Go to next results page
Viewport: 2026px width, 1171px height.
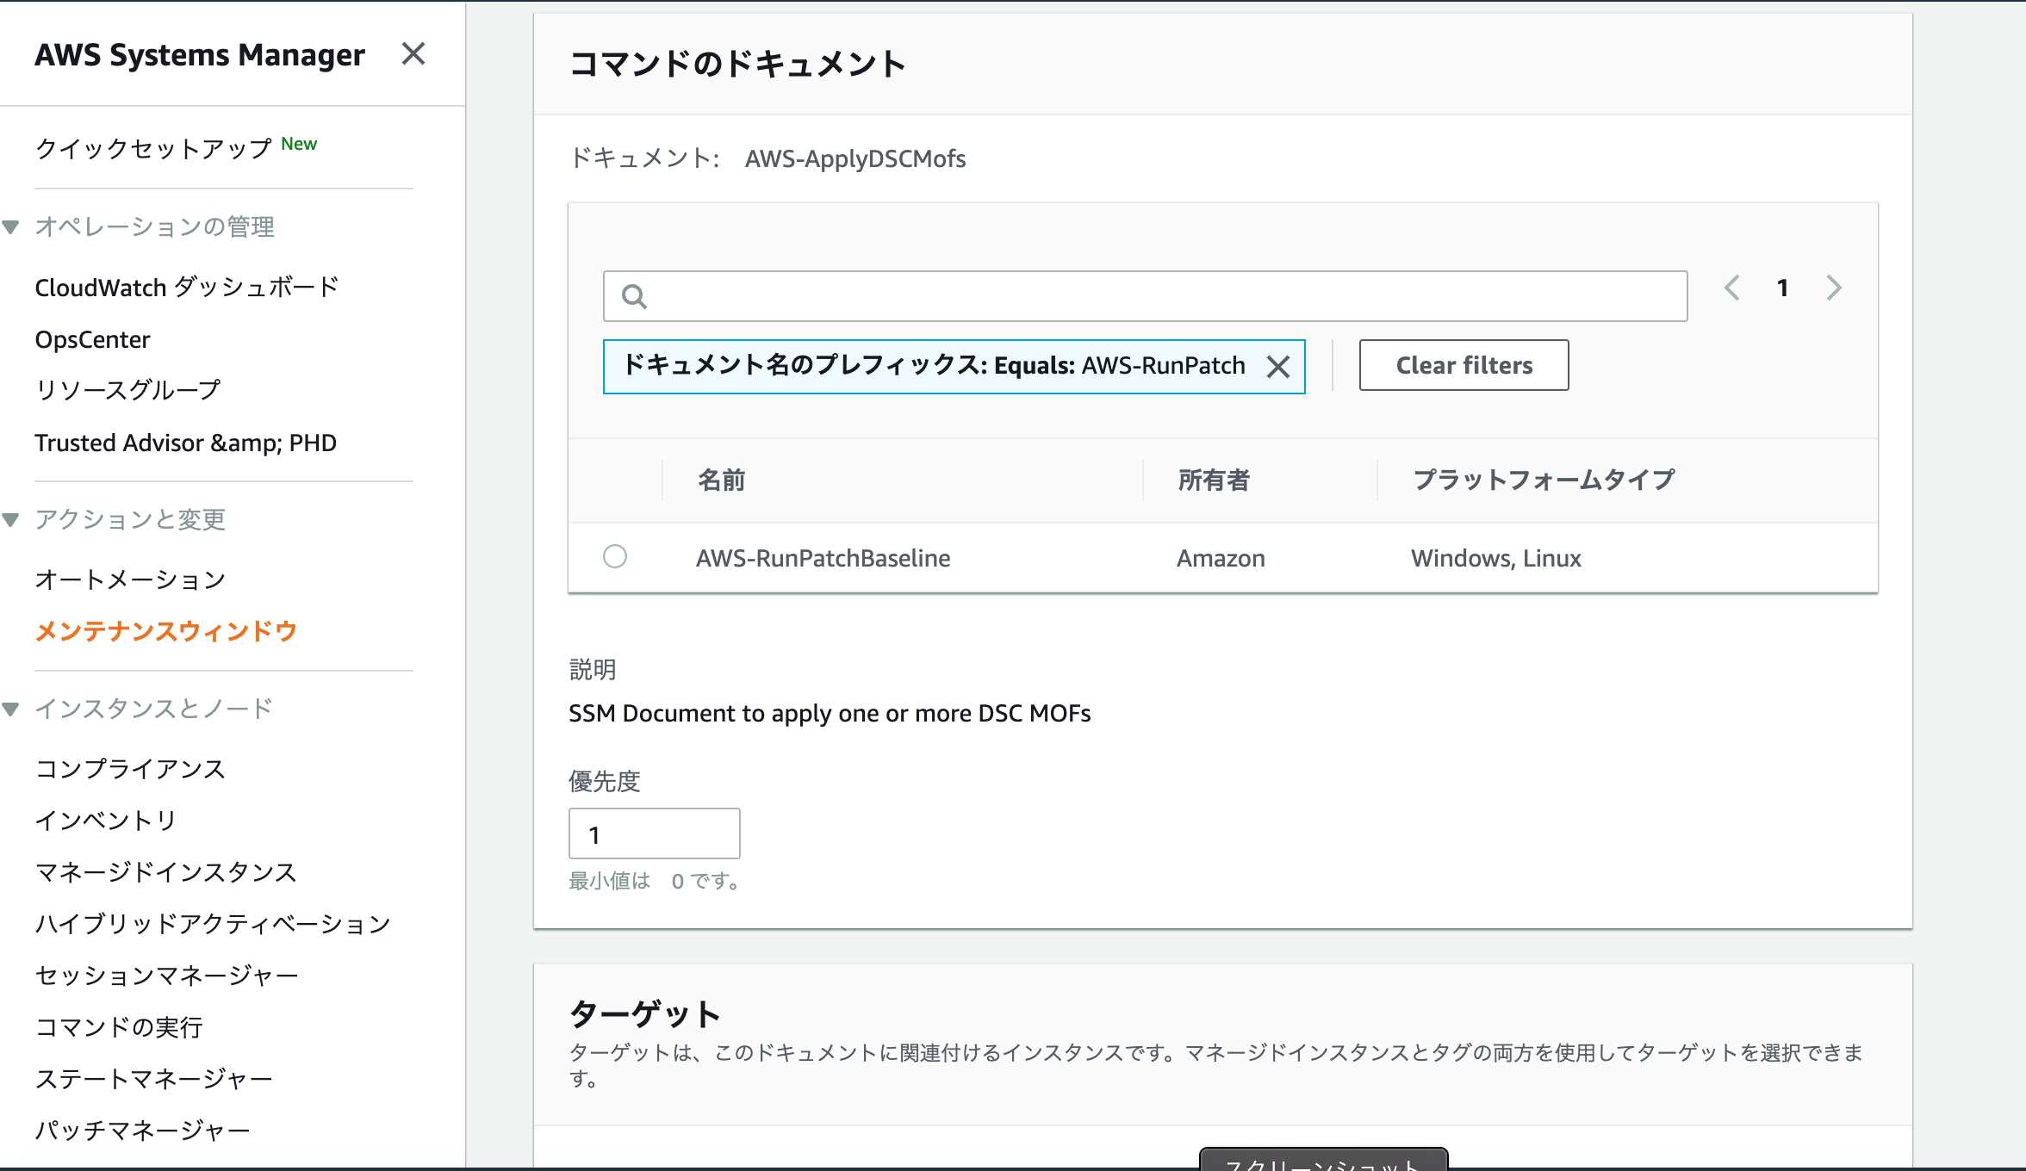coord(1834,288)
